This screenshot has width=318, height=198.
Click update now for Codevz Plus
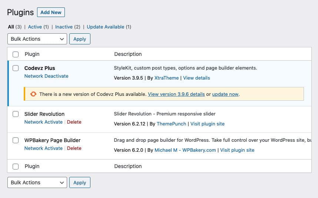[x=225, y=94]
